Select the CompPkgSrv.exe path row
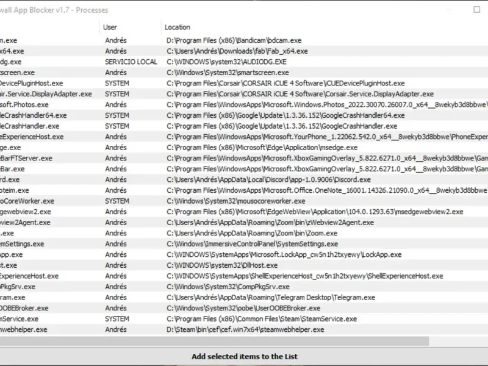488x366 pixels. coord(228,287)
